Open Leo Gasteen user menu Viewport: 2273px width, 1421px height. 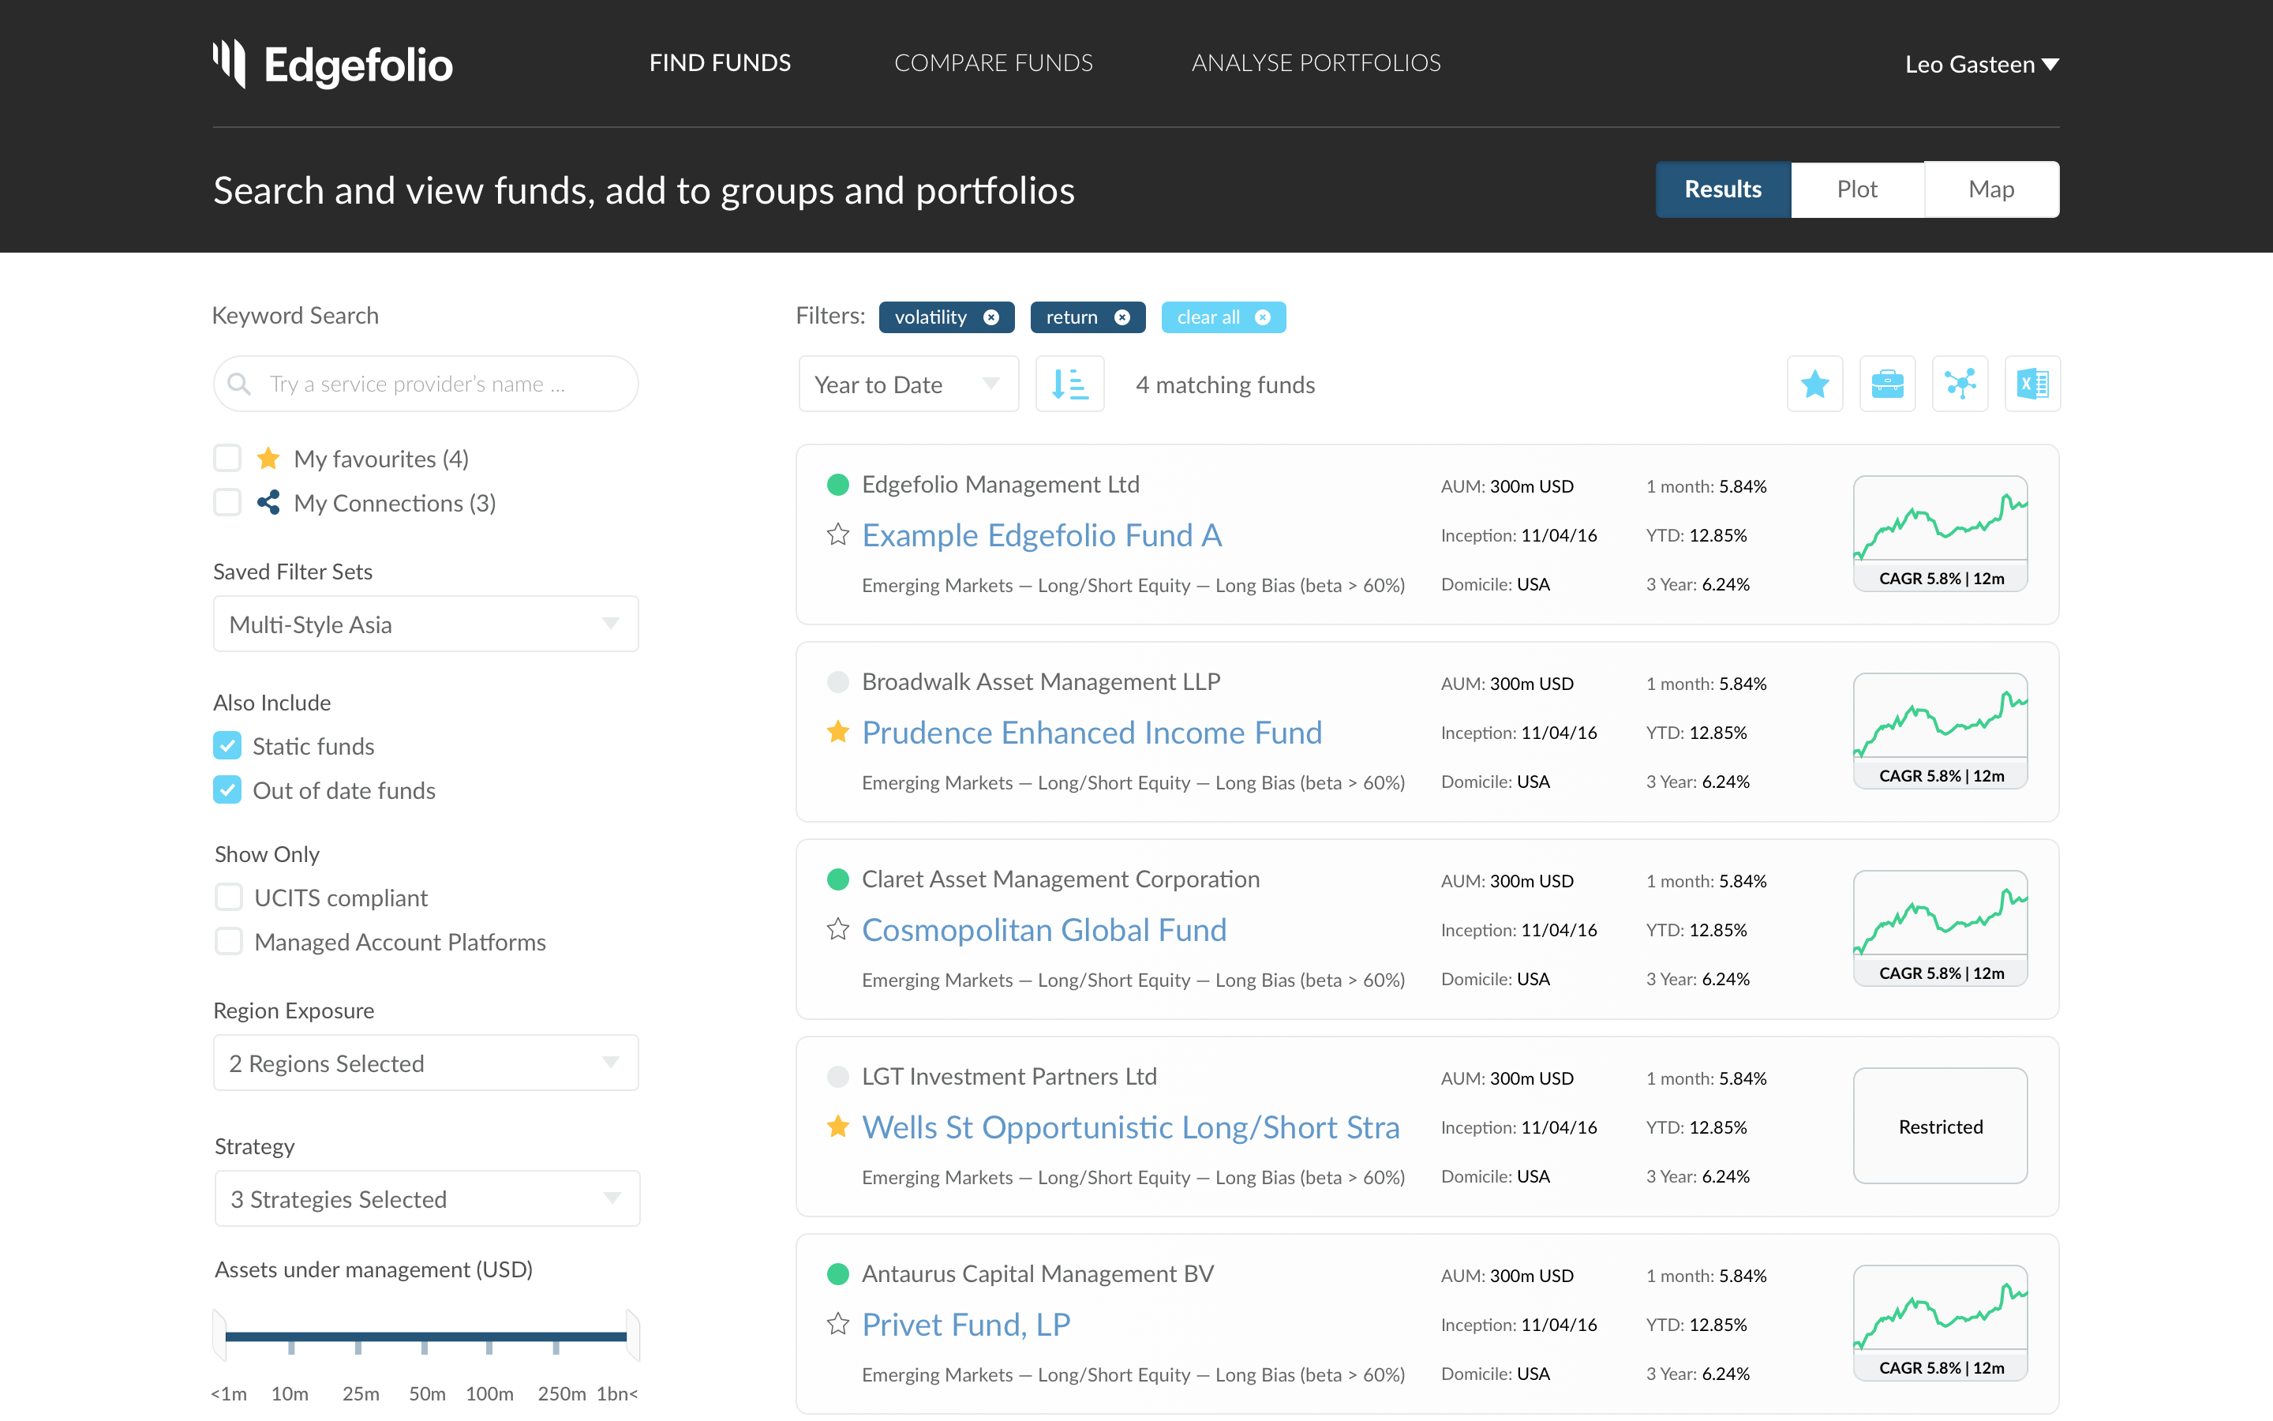1982,65
